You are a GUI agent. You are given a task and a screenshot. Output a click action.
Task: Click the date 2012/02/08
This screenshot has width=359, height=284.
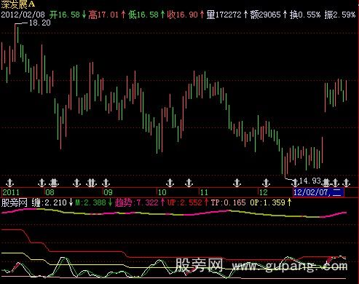[x=23, y=15]
